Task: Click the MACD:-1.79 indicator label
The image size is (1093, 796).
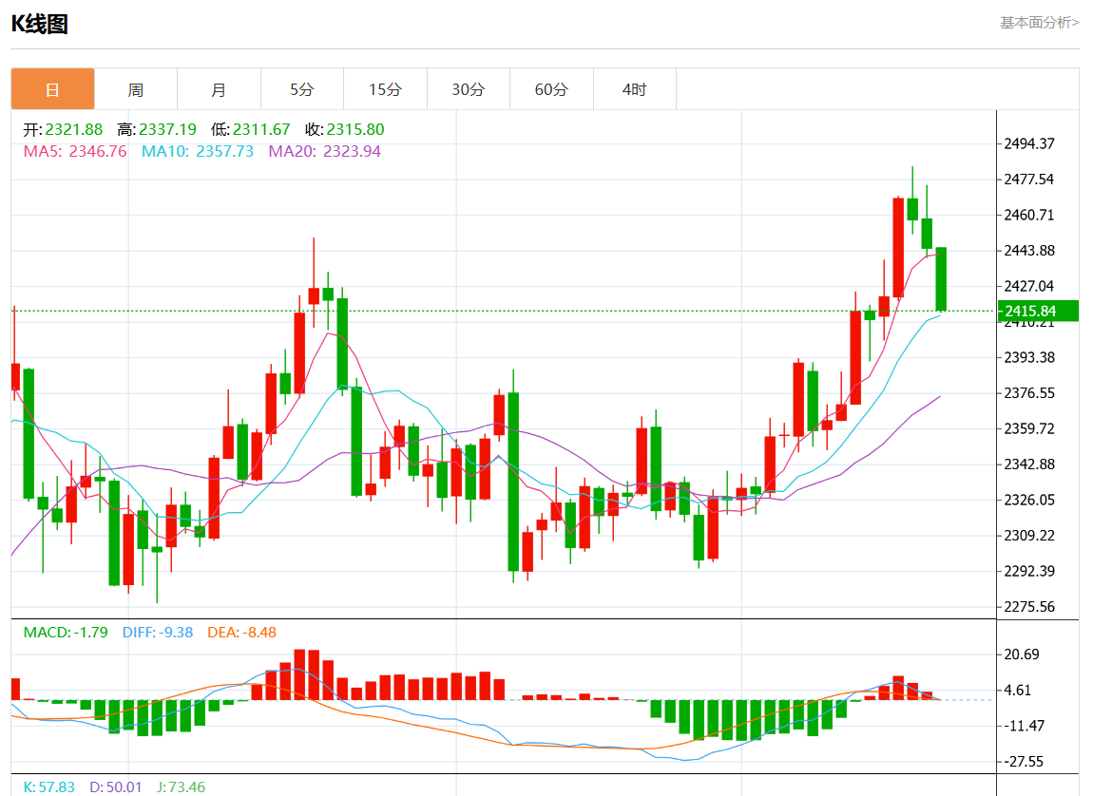Action: [66, 633]
